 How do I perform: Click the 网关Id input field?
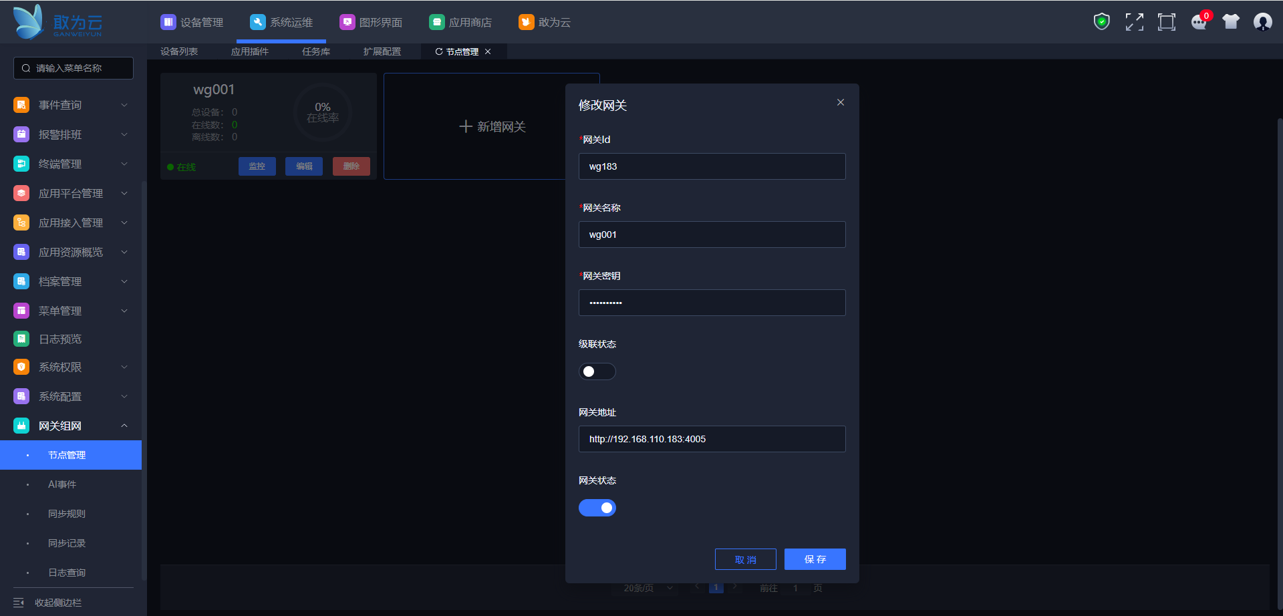pyautogui.click(x=712, y=166)
